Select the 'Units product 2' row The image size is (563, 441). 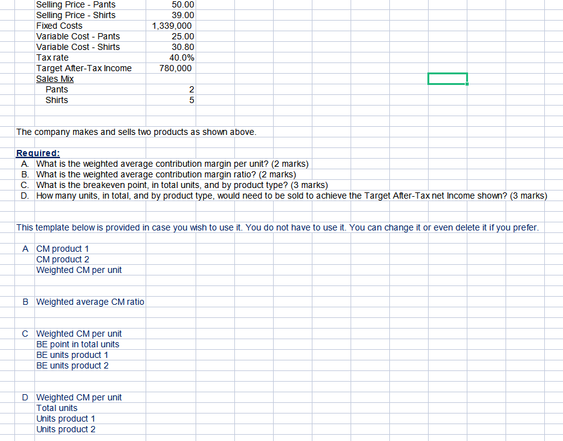[66, 429]
